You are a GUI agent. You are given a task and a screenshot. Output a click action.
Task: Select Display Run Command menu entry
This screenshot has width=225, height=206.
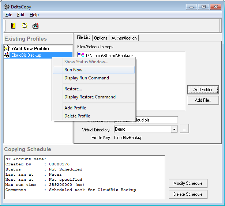(x=87, y=78)
